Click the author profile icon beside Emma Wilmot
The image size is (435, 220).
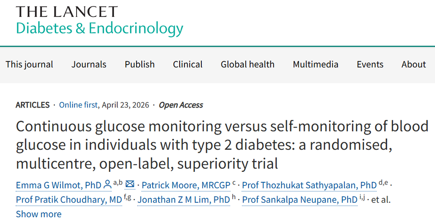107,185
